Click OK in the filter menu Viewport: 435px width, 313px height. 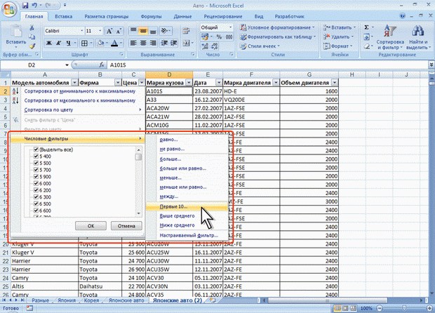tap(91, 226)
